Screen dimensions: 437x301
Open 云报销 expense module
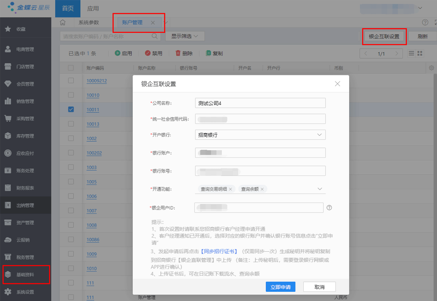click(x=25, y=240)
